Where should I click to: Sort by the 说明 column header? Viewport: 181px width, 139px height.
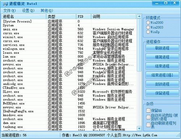[x=114, y=16]
